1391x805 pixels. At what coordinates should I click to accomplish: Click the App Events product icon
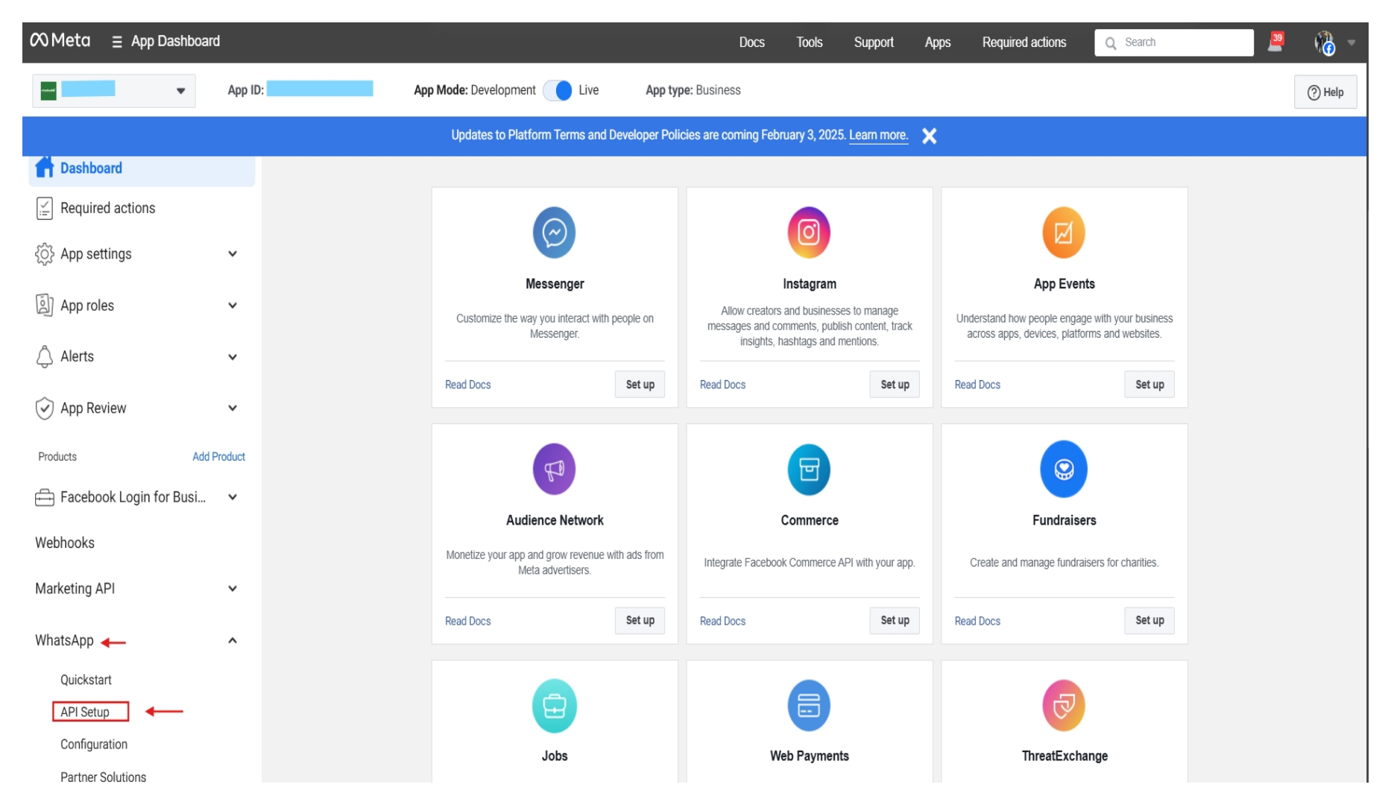pyautogui.click(x=1064, y=233)
